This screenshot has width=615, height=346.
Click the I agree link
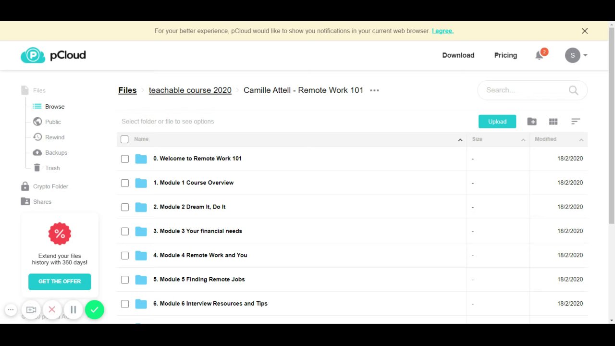443,31
